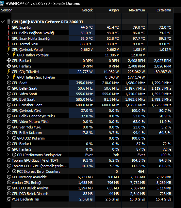Screen dimensions: 181x208
Task: Click lightning icon of GPU Güç Tüketimi
Action: point(9,71)
